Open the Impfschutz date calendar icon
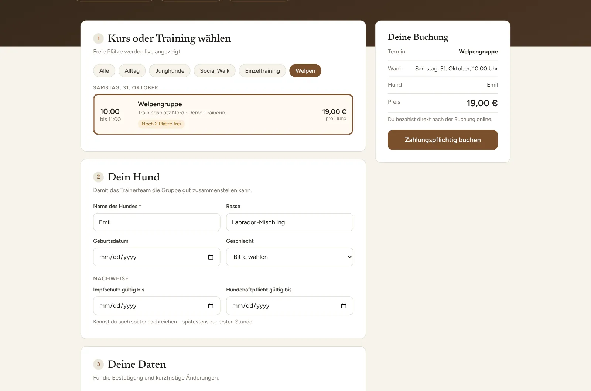This screenshot has width=591, height=391. click(211, 306)
